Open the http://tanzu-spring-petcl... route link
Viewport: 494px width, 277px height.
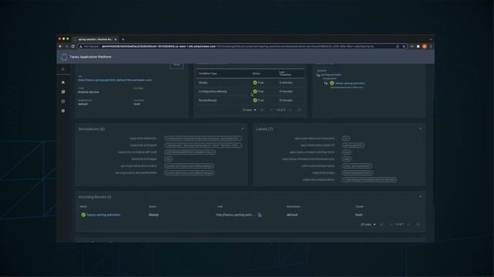point(235,215)
